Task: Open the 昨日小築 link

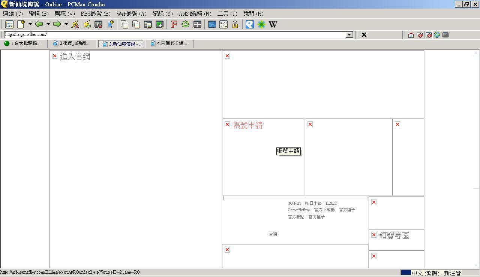Action: coord(313,203)
